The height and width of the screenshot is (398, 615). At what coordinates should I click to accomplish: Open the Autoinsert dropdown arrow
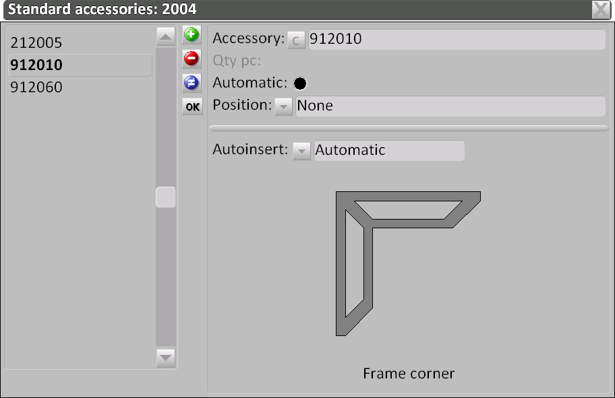coord(301,151)
